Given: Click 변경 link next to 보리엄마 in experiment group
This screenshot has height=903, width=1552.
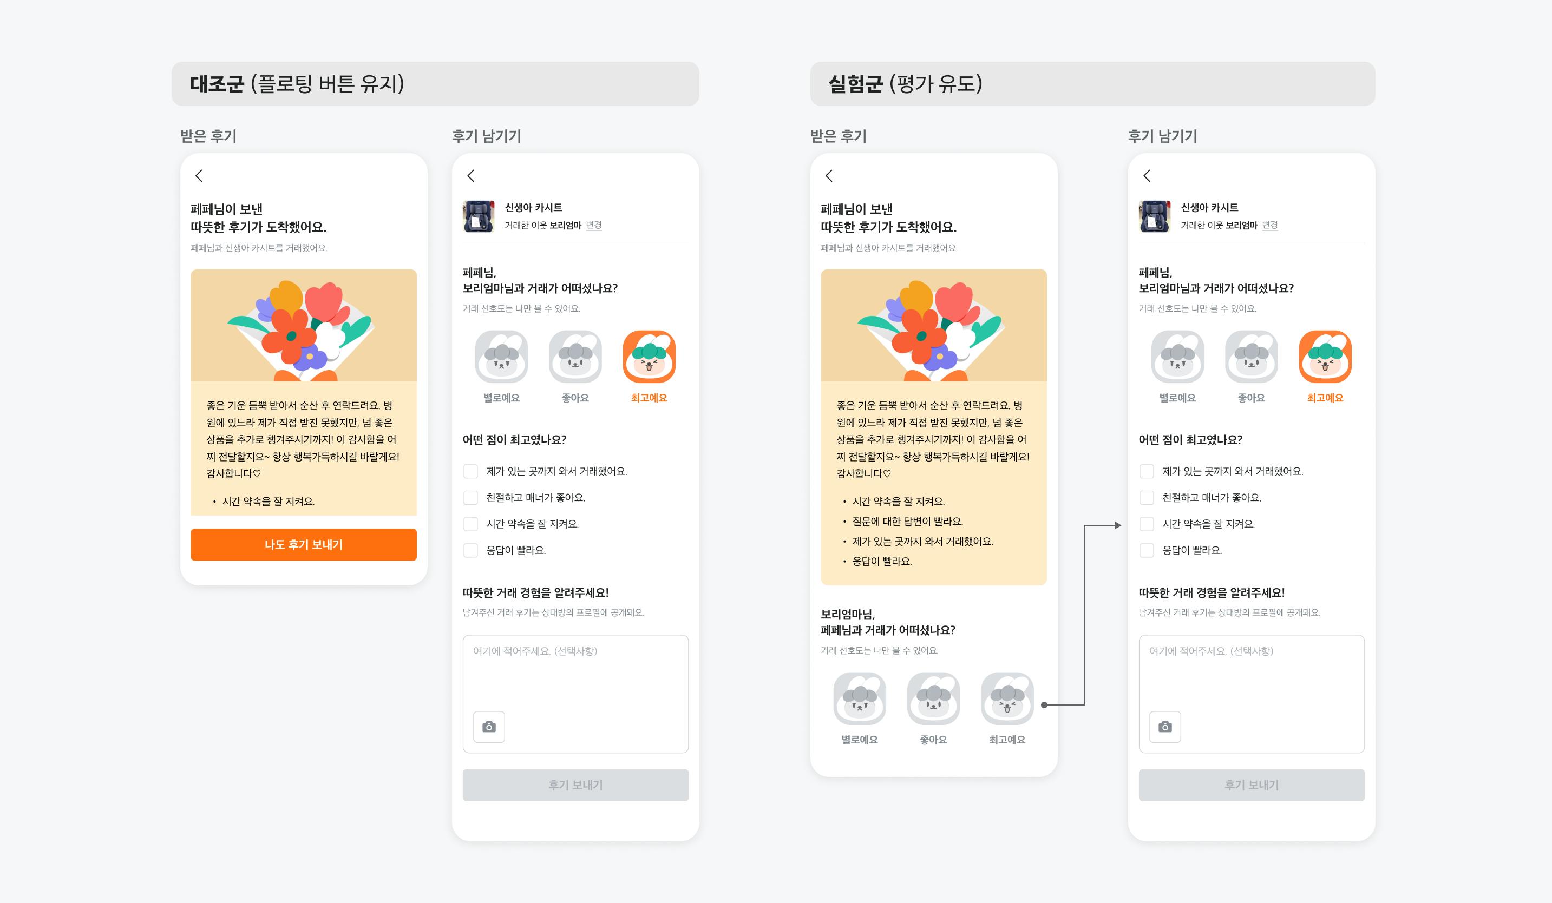Looking at the screenshot, I should (x=1270, y=225).
